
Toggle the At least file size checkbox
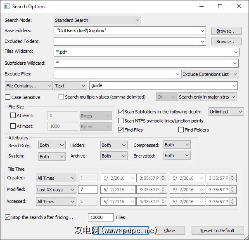point(13,115)
